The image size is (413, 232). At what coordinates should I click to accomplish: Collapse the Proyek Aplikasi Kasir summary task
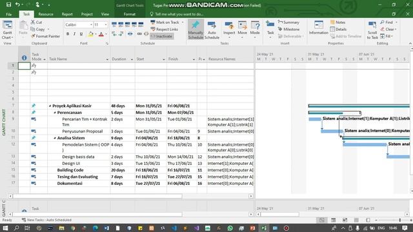[50, 106]
